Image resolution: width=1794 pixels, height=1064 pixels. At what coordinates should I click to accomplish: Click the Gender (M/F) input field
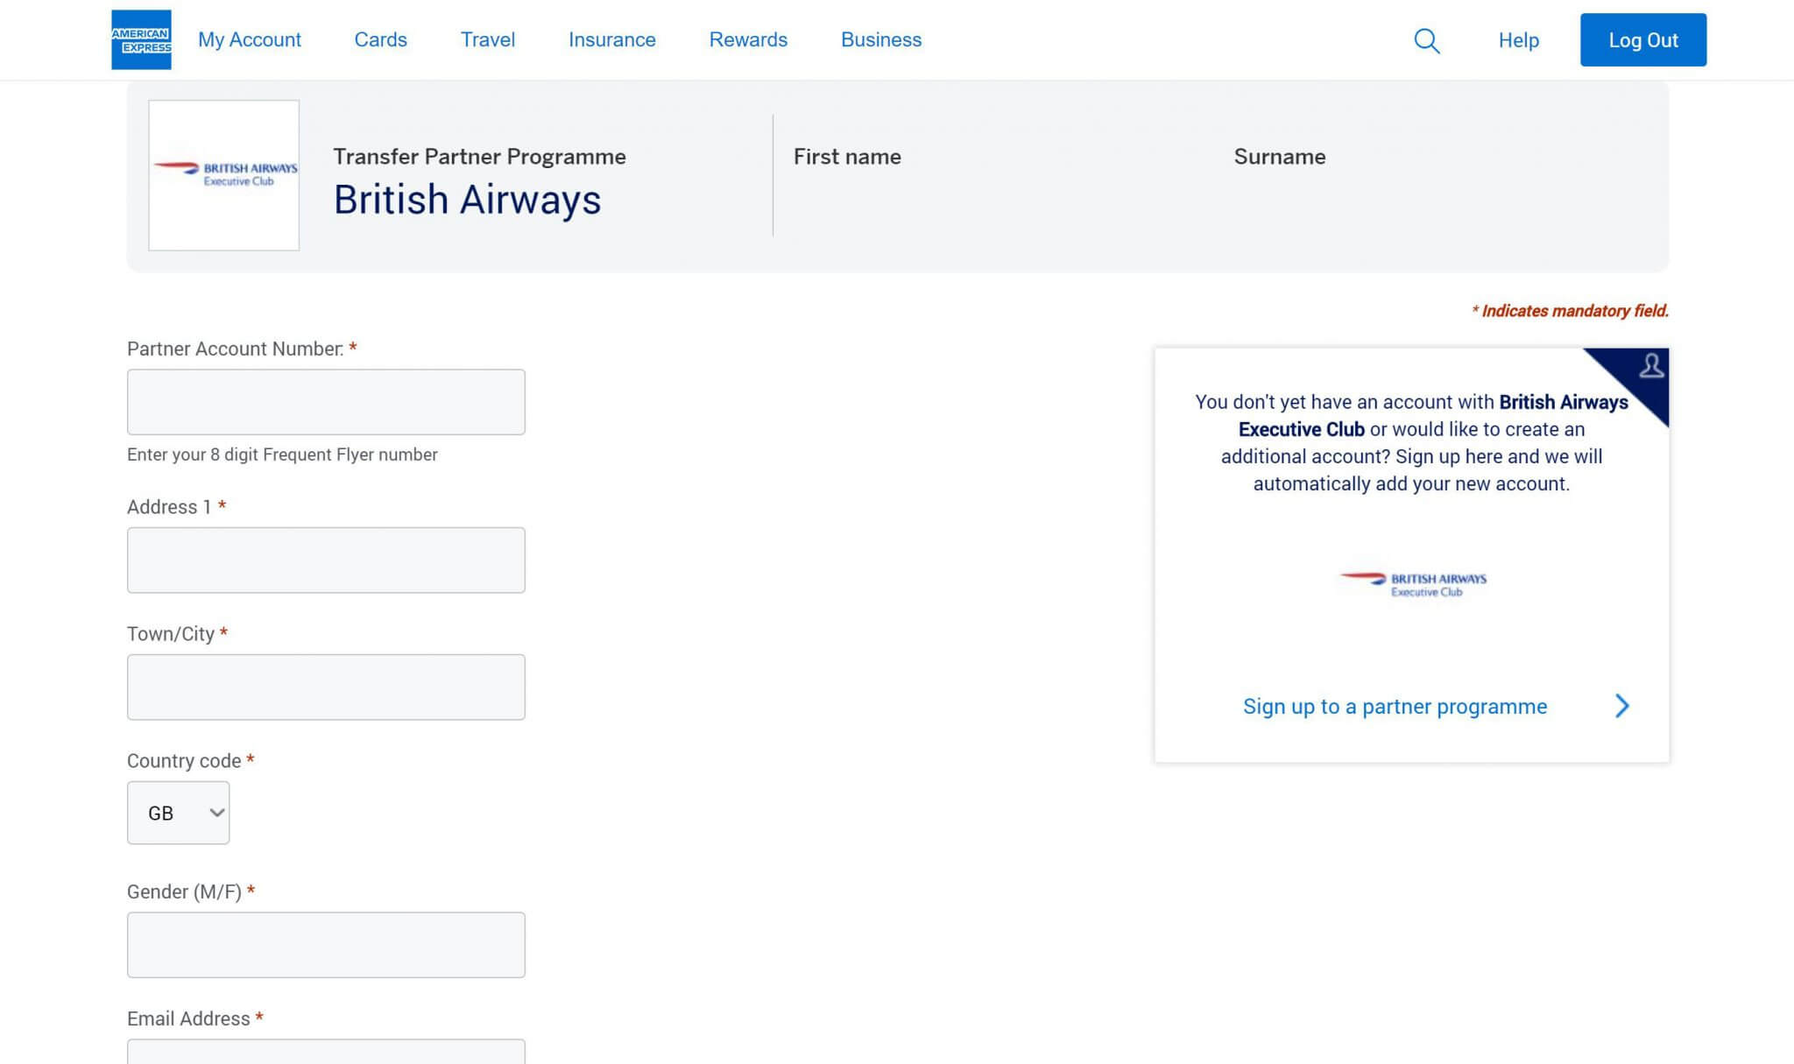coord(326,944)
